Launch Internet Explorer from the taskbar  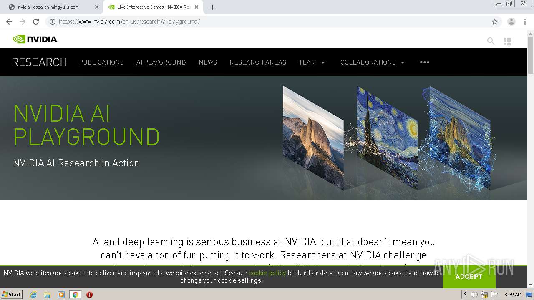pyautogui.click(x=33, y=295)
